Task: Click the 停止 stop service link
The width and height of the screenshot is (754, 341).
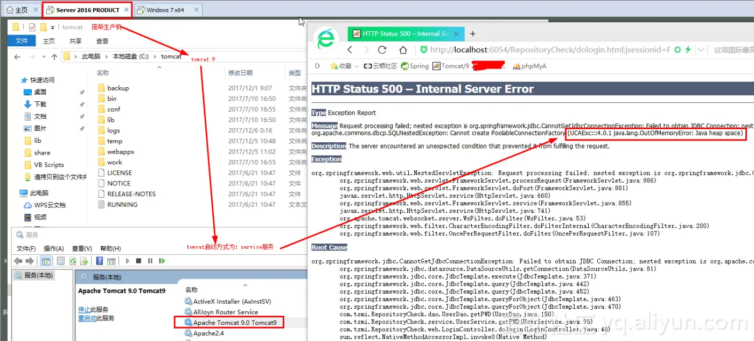Action: pos(84,310)
